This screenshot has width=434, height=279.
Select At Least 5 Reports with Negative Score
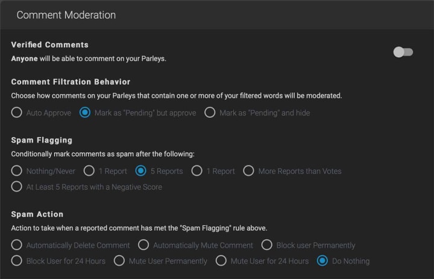coord(17,187)
